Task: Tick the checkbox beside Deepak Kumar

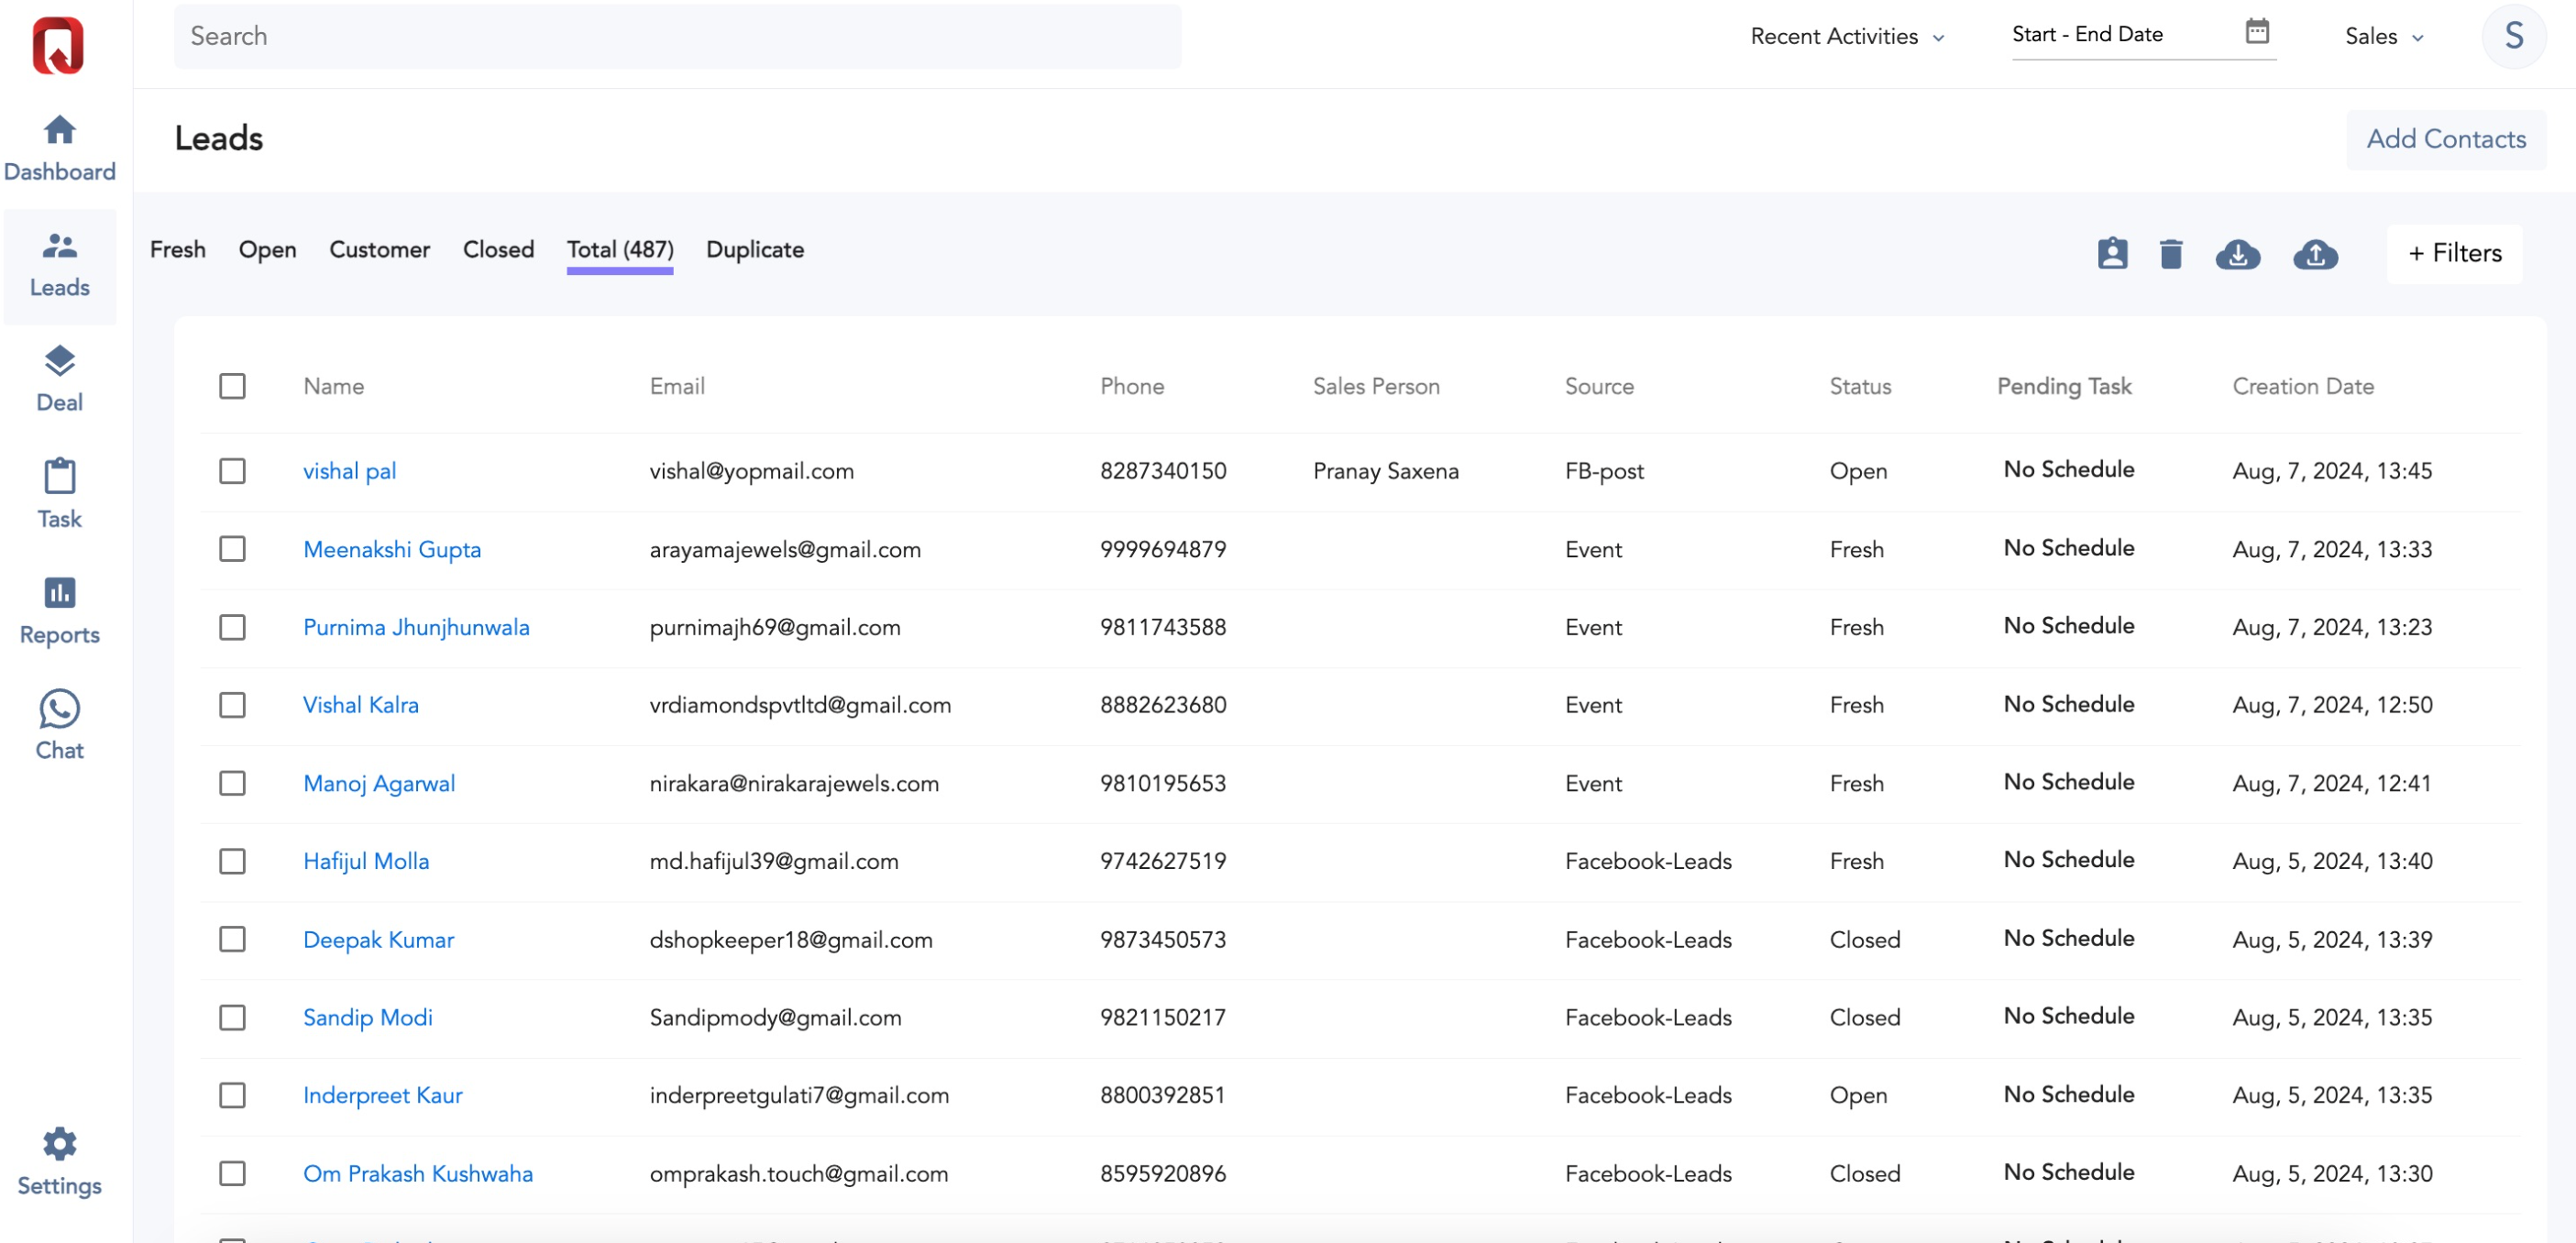Action: coord(232,939)
